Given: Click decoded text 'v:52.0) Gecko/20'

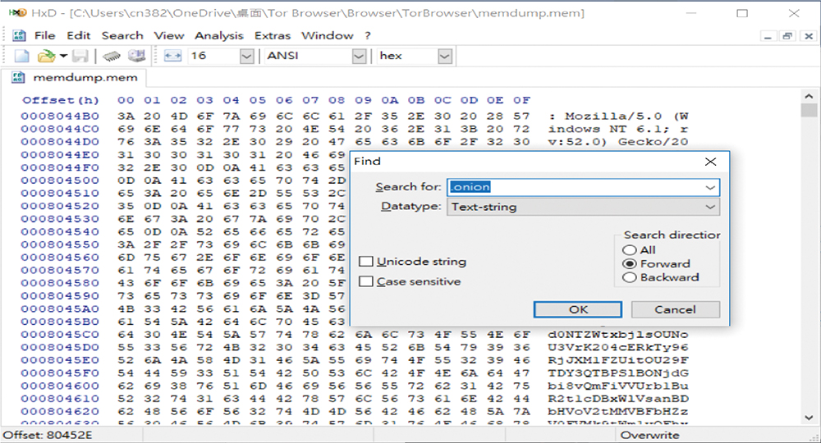Looking at the screenshot, I should pos(618,142).
